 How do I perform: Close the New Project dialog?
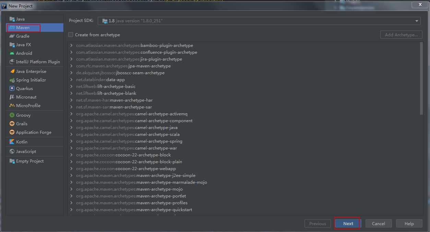pos(420,4)
